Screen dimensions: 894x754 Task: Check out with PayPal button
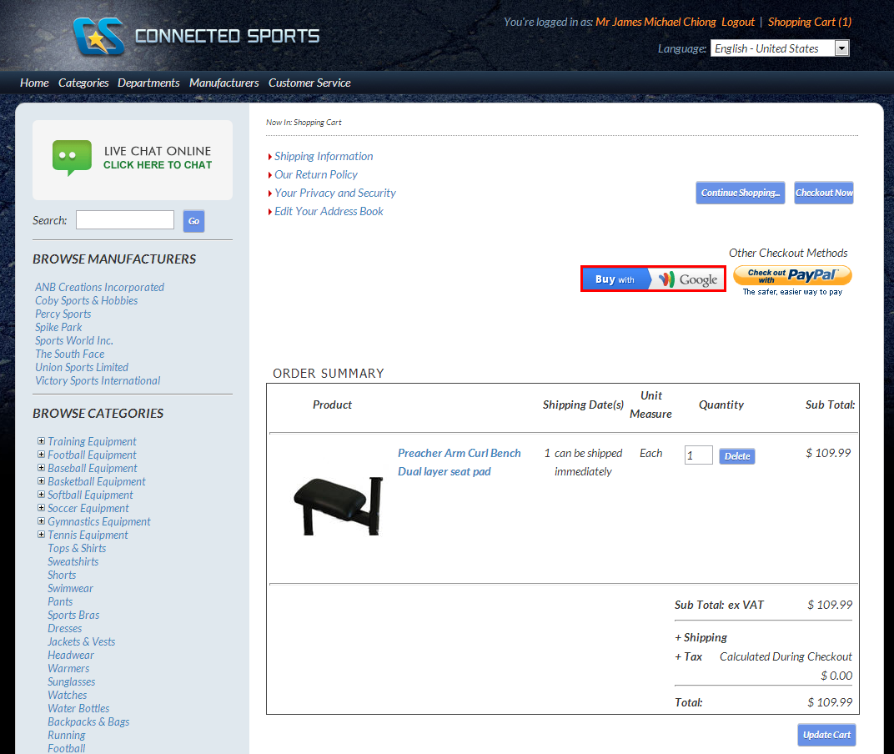(792, 275)
